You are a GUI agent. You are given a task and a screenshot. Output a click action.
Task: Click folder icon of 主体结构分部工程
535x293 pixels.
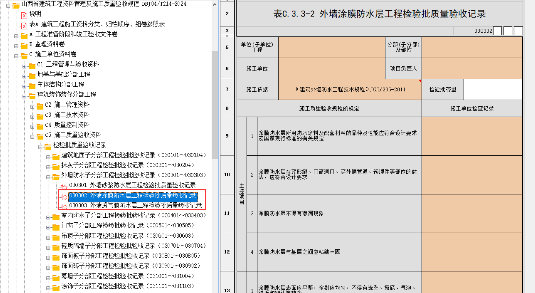click(32, 86)
